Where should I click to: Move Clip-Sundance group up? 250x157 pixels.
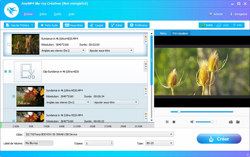click(x=146, y=66)
